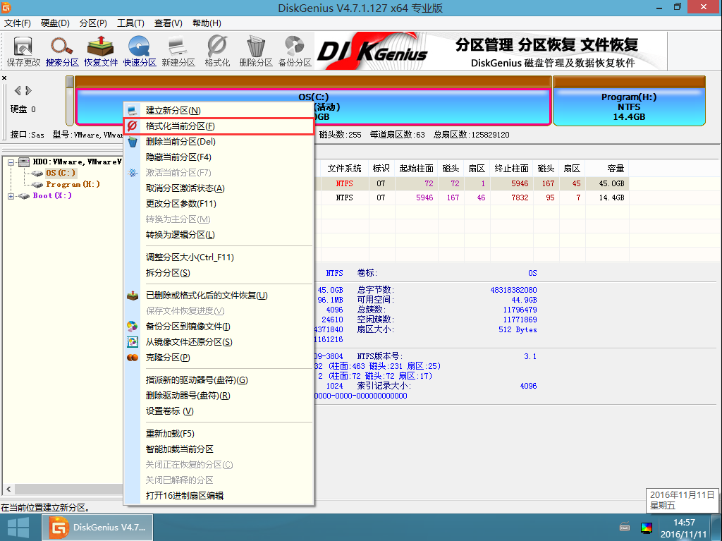722x541 pixels.
Task: Click the keyboard icon in system tray
Action: pos(625,527)
